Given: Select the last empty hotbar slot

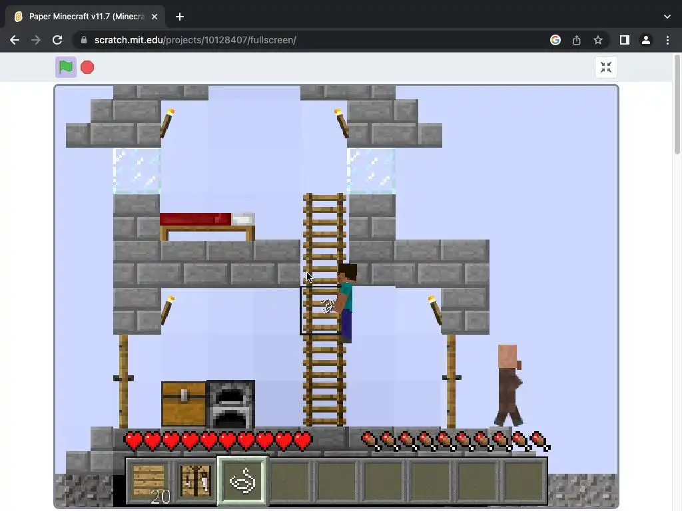Looking at the screenshot, I should click(524, 481).
